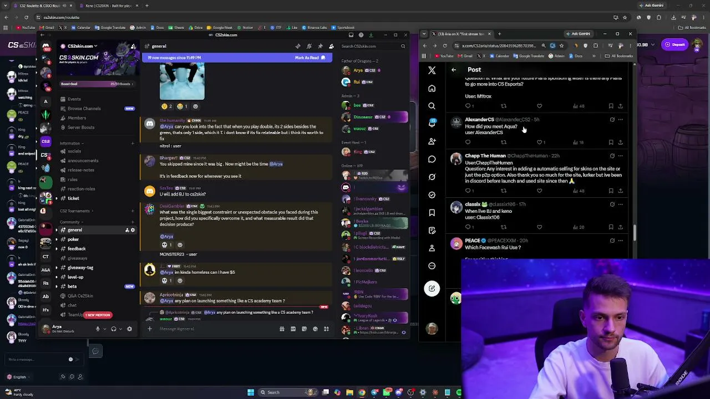Open notification settings in channel header
The width and height of the screenshot is (710, 399).
click(x=309, y=46)
